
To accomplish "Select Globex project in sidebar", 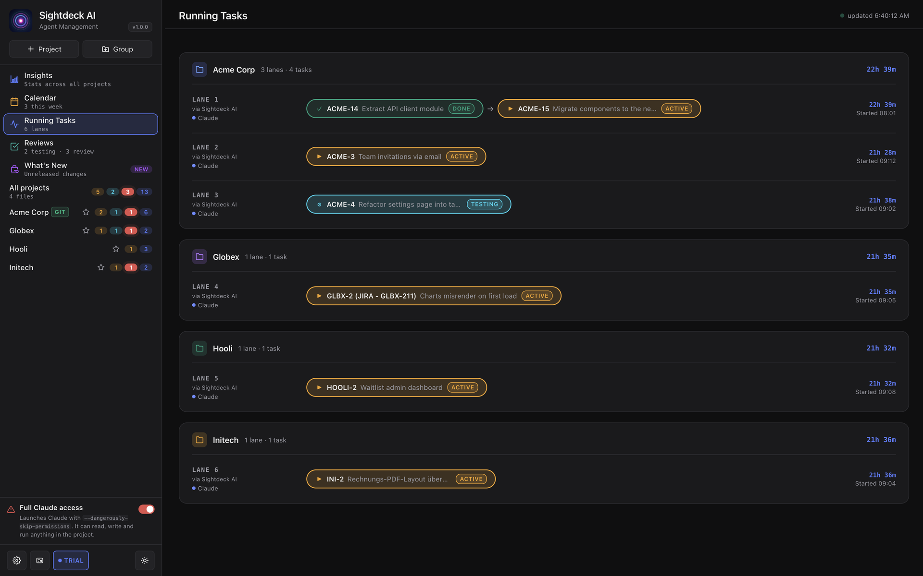I will click(22, 230).
